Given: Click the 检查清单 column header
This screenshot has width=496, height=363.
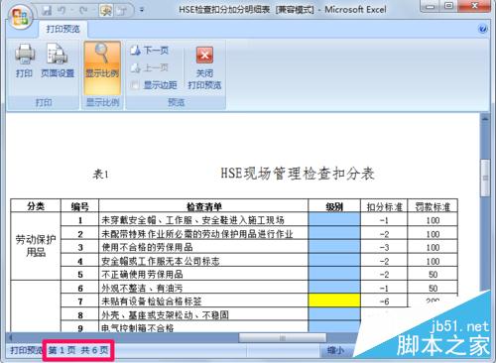Looking at the screenshot, I should click(x=203, y=206).
